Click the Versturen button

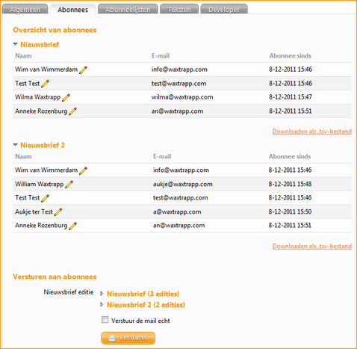[x=128, y=338]
